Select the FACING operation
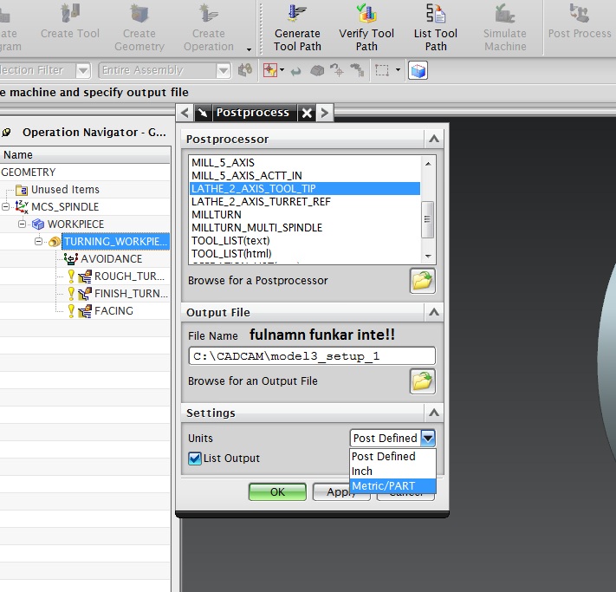Image resolution: width=616 pixels, height=592 pixels. coord(113,310)
